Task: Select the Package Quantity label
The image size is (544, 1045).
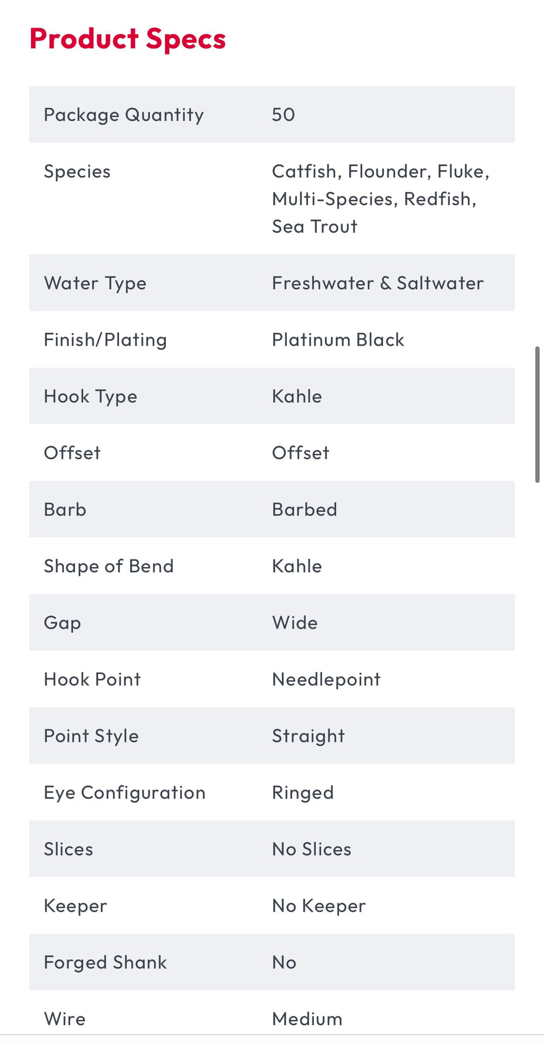Action: [x=124, y=115]
